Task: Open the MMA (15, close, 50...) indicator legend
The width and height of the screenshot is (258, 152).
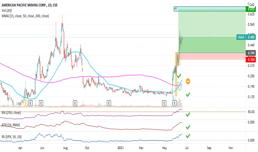Action: point(25,16)
